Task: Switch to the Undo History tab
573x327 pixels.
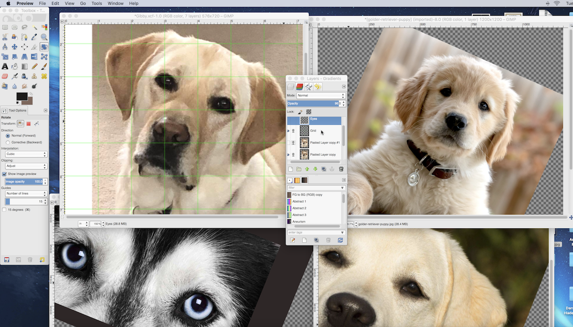Action: (318, 87)
